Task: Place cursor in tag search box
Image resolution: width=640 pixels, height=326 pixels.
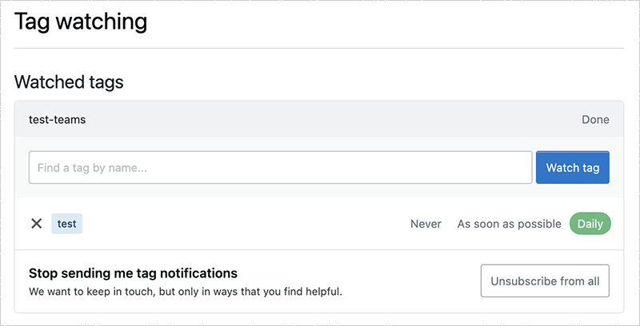Action: tap(280, 168)
